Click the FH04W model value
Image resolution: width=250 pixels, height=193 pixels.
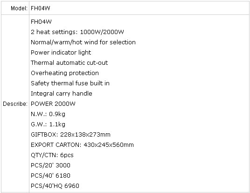click(x=40, y=8)
